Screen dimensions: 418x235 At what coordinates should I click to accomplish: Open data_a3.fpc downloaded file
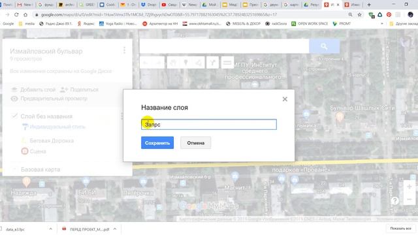click(16, 229)
